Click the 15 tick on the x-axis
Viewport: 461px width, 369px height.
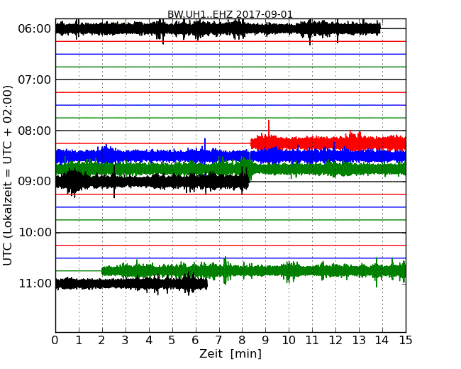(406, 340)
